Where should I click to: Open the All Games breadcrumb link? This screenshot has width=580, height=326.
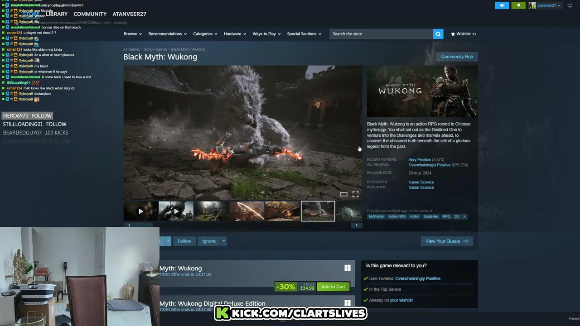pyautogui.click(x=131, y=49)
